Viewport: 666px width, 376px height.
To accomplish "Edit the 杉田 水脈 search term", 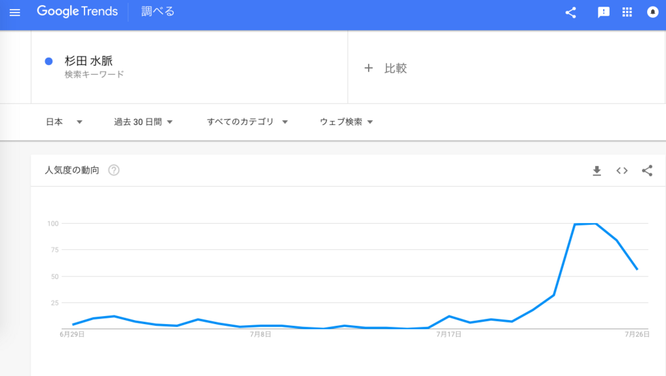I will tap(88, 60).
